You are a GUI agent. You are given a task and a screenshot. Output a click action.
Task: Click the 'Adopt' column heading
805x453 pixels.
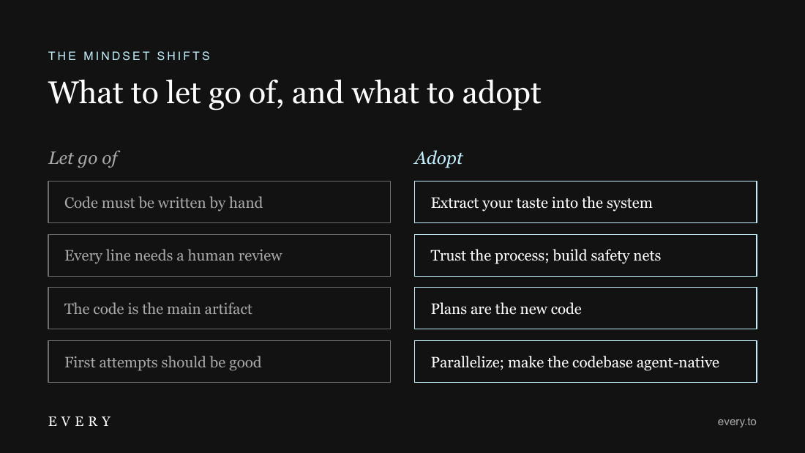(x=438, y=158)
